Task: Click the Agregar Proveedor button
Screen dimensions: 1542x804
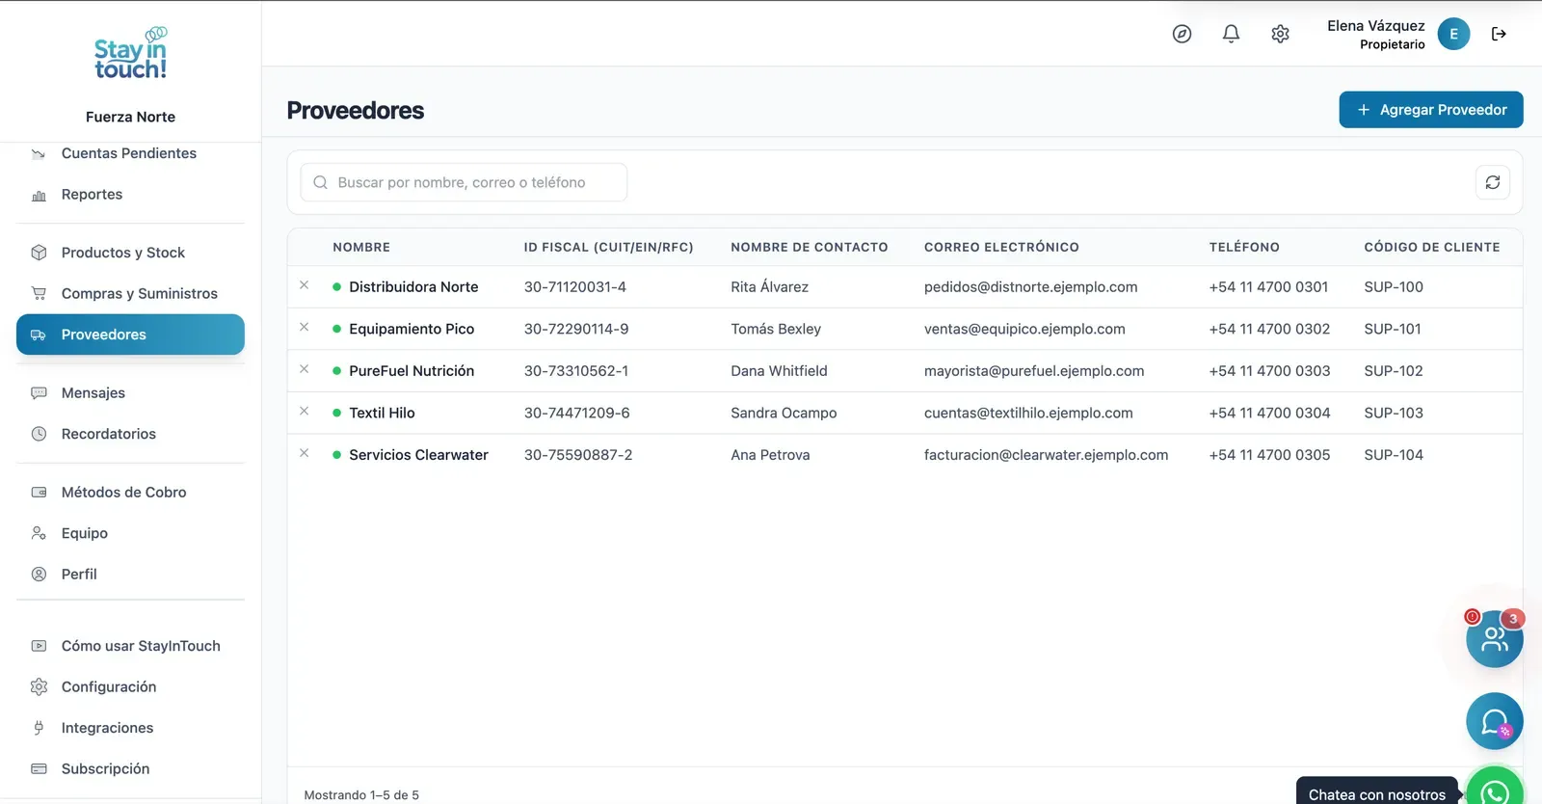Action: tap(1431, 110)
